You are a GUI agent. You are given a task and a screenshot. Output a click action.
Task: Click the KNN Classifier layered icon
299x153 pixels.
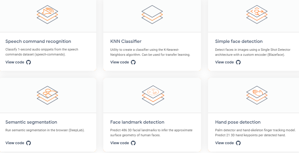pos(152,14)
